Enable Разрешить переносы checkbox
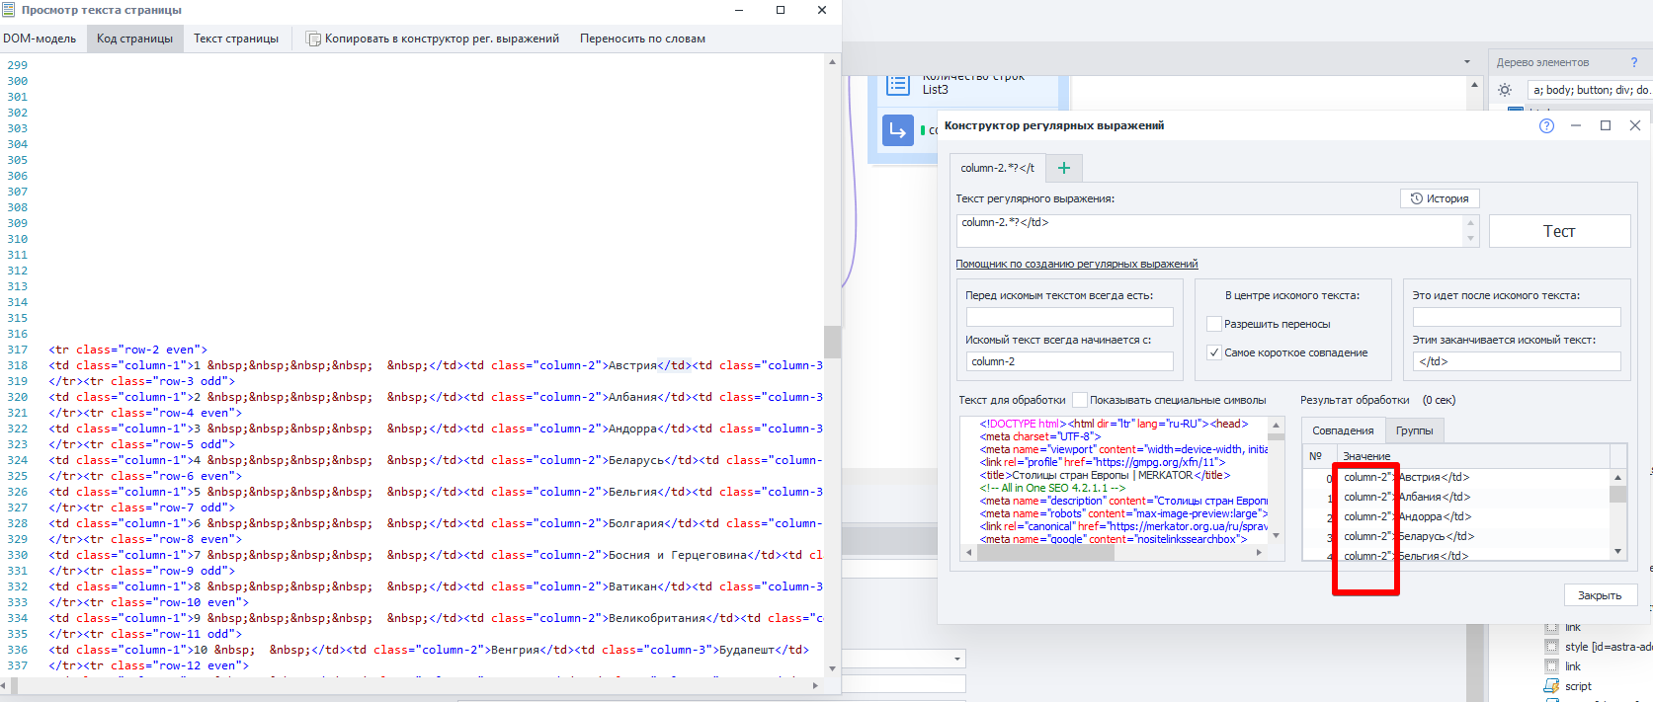The width and height of the screenshot is (1653, 702). (x=1214, y=324)
